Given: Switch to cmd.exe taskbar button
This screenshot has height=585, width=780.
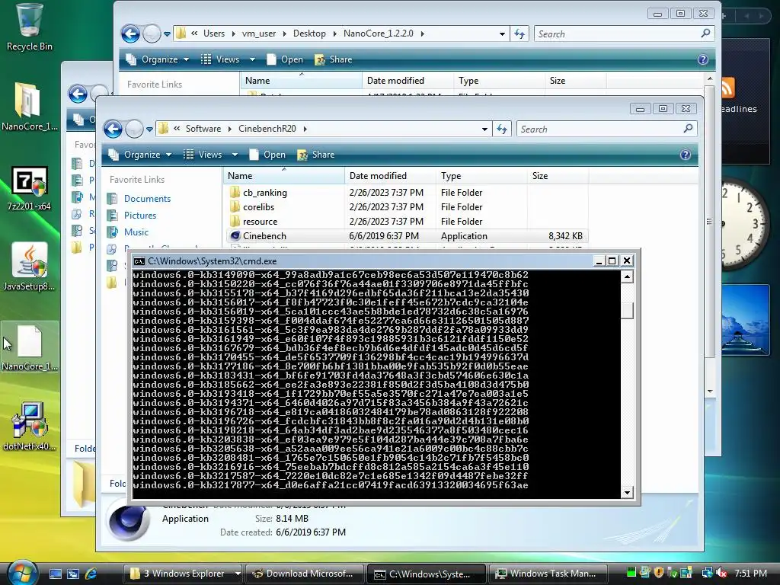Looking at the screenshot, I should tap(427, 574).
